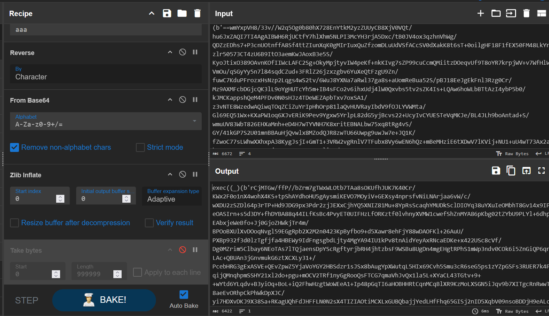Enable Strict mode checkbox

click(140, 147)
